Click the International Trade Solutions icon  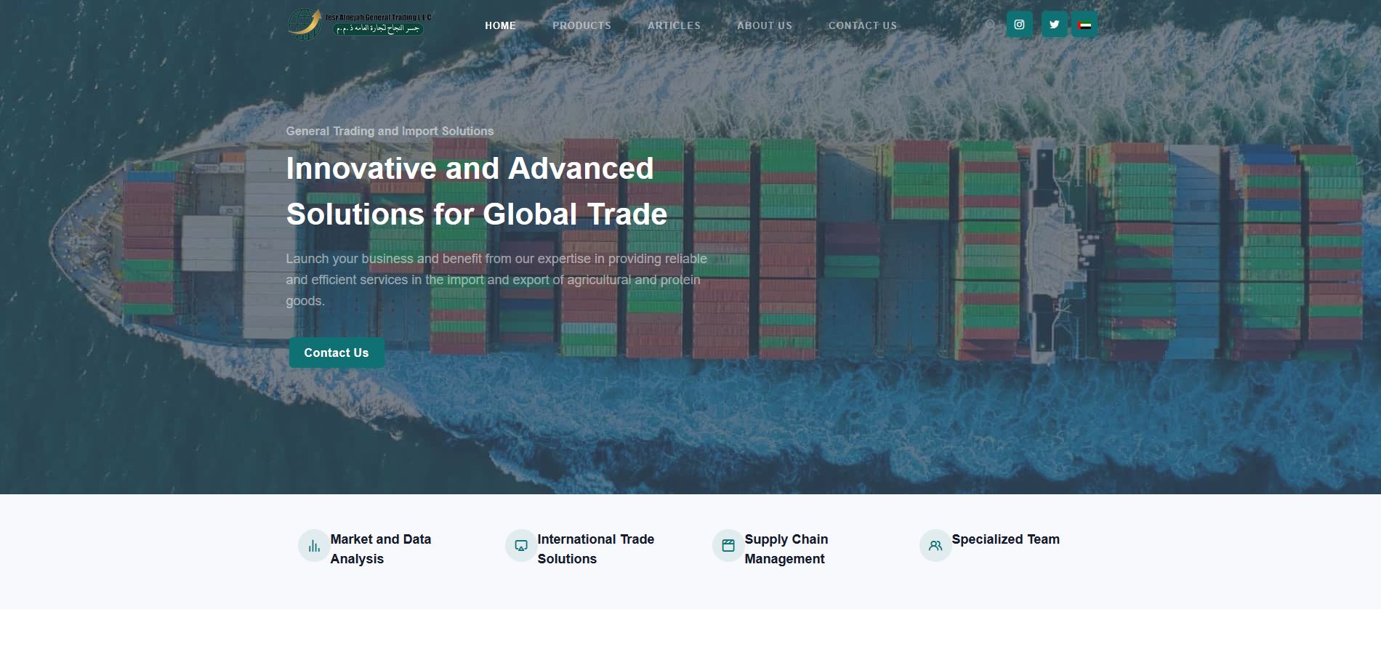[521, 546]
